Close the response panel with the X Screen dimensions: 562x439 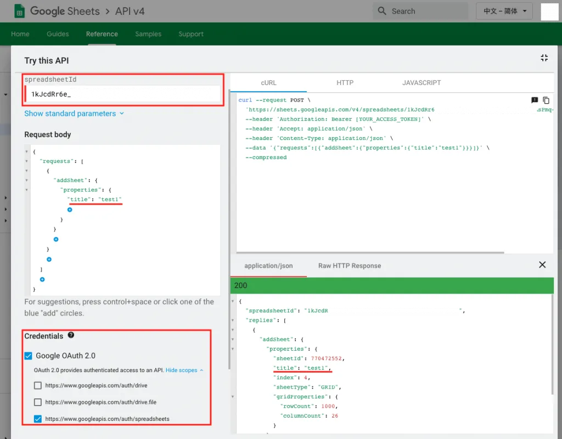click(x=542, y=265)
